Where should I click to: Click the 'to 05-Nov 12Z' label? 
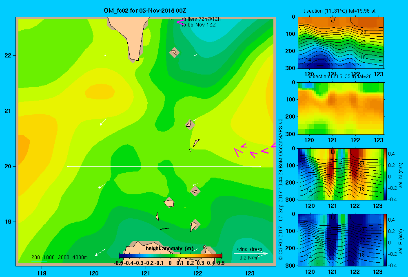199,25
